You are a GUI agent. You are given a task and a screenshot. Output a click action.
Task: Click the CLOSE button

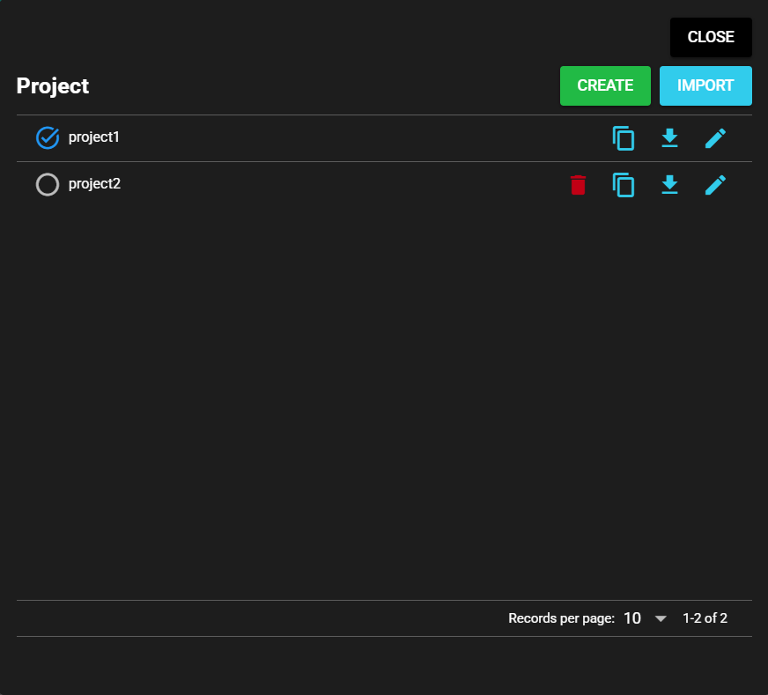coord(711,37)
